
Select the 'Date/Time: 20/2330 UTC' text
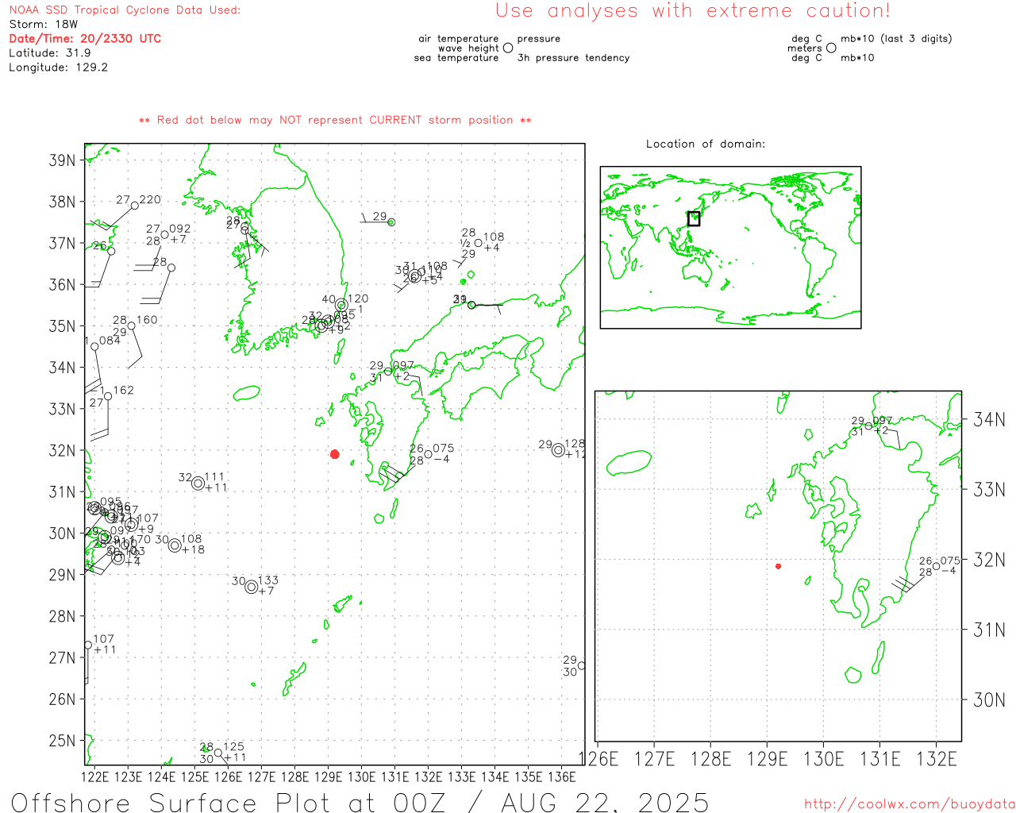[x=85, y=39]
